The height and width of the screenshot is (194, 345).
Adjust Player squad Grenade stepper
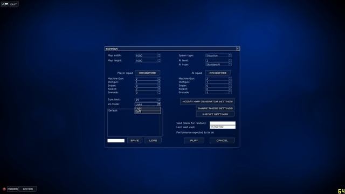160,93
